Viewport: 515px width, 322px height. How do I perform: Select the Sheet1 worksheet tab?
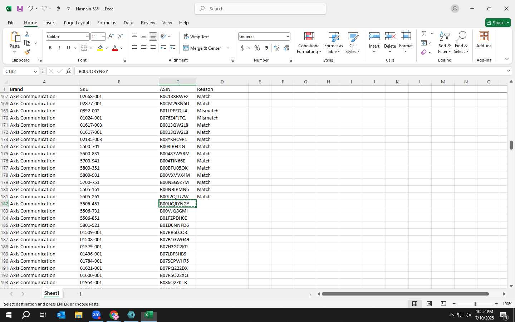51,293
